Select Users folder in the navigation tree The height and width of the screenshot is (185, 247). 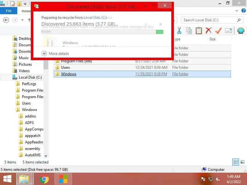point(23,103)
